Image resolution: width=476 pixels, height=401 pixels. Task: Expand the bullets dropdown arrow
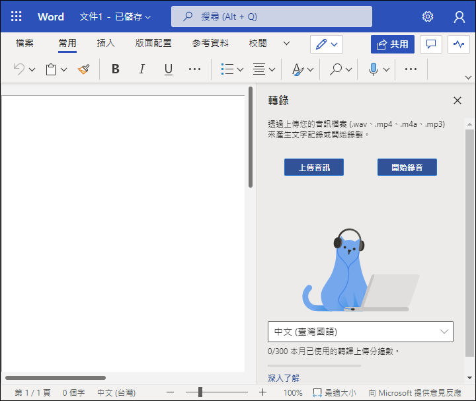click(x=240, y=70)
